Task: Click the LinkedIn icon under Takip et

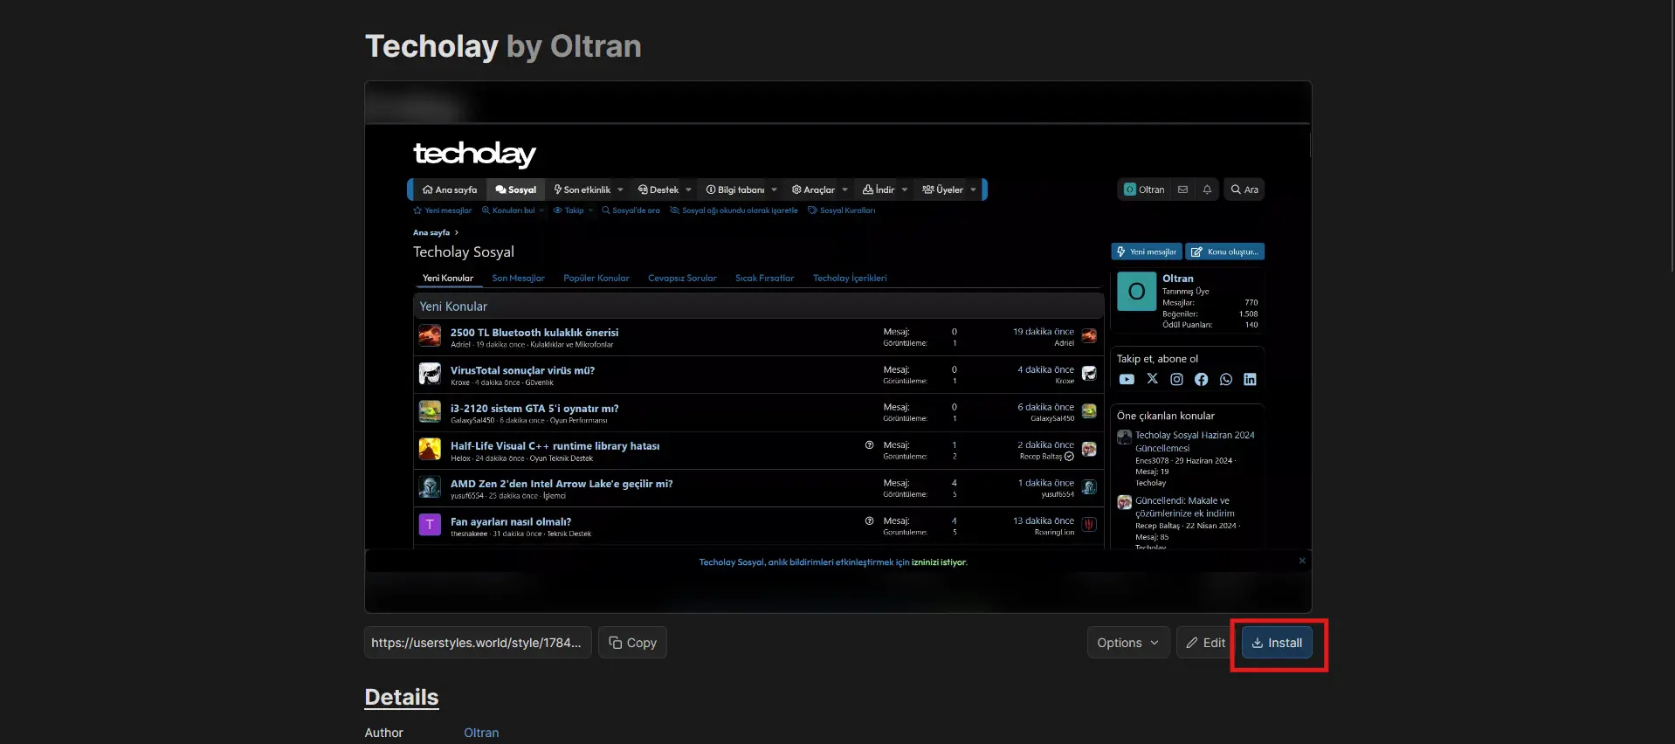Action: (1251, 379)
